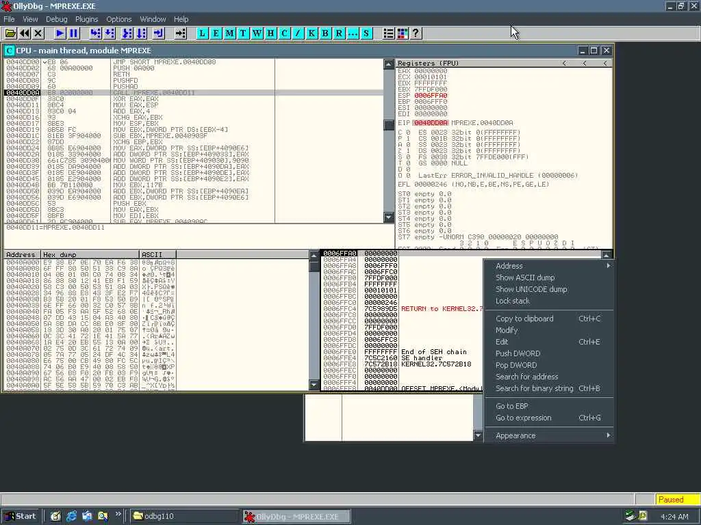Click the Help question mark icon
Viewport: 701px width, 525px height.
click(x=416, y=33)
